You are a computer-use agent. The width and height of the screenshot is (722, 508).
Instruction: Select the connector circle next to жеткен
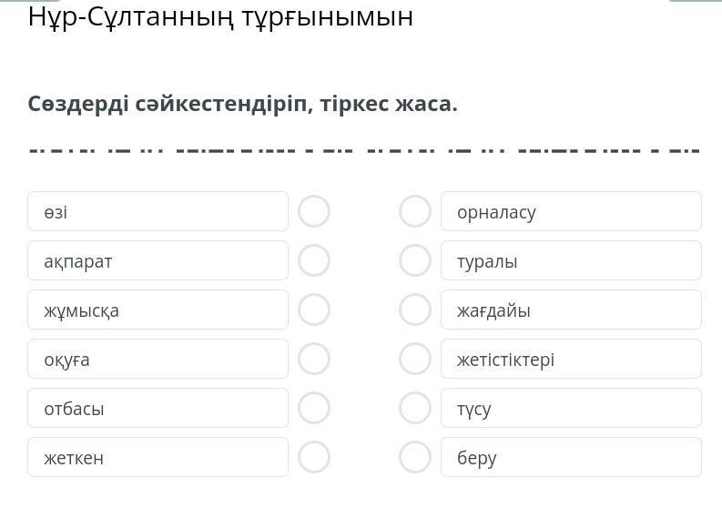pos(314,457)
